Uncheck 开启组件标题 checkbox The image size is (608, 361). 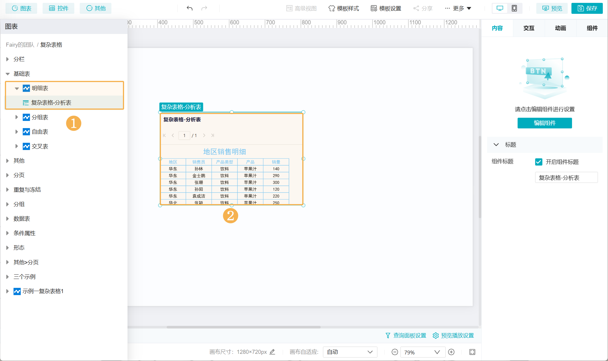tap(539, 162)
